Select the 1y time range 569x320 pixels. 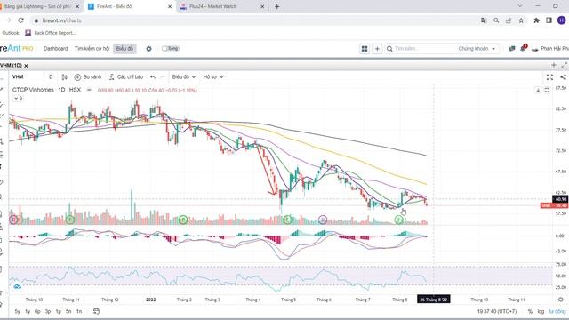pos(28,311)
